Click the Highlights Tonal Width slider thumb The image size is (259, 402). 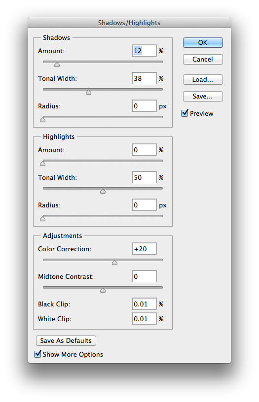103,191
